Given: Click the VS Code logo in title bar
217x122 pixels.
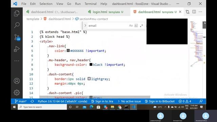Looking at the screenshot, I should point(15,4).
